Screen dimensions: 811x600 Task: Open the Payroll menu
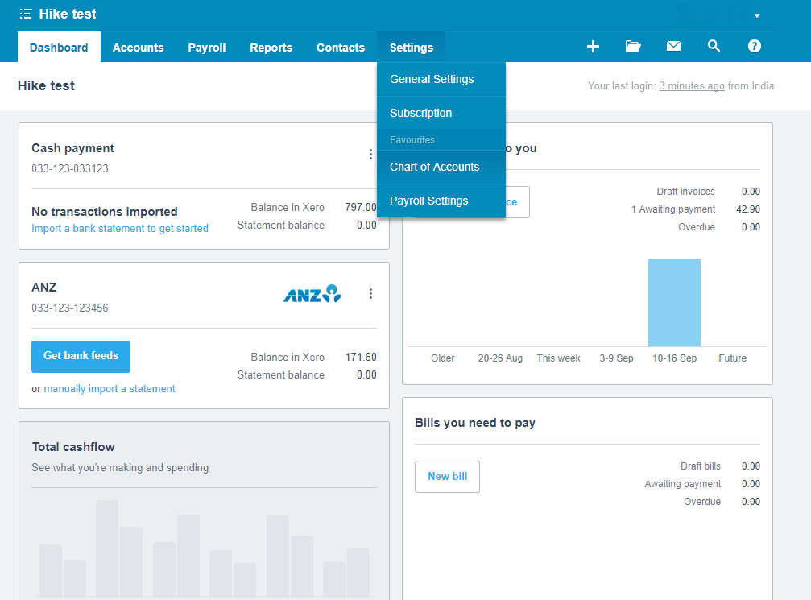point(207,48)
